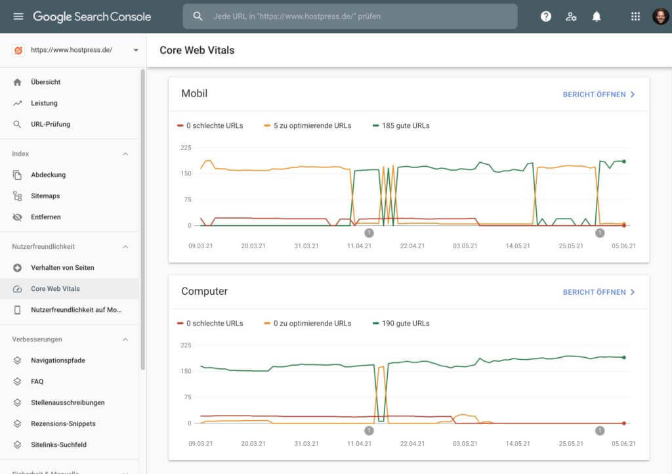Click the sidebar vertical scrollbar

142,219
